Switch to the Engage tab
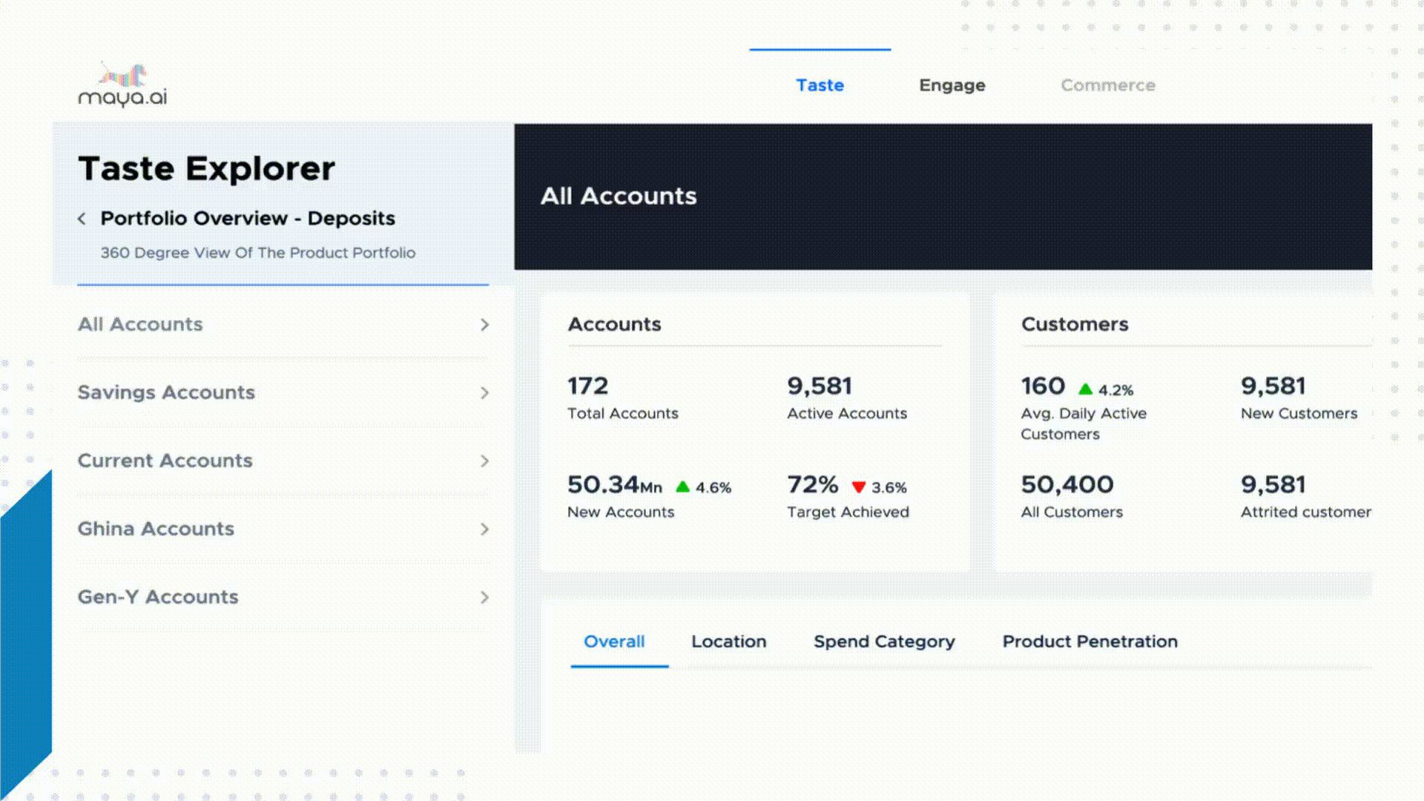 pos(952,85)
